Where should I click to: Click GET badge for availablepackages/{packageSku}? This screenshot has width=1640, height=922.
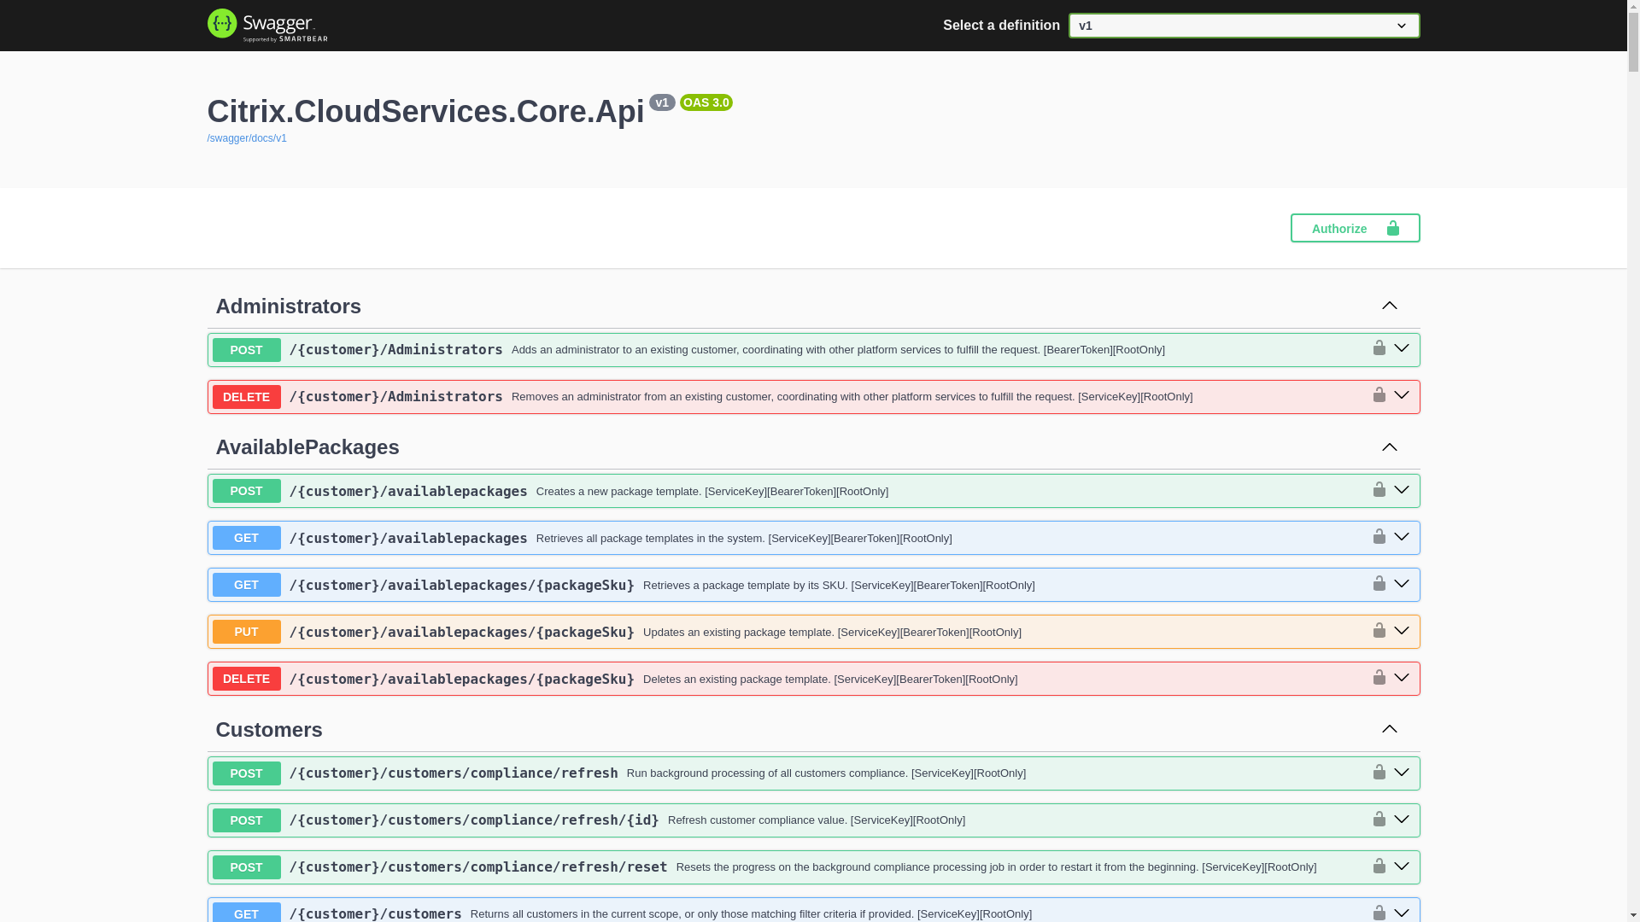tap(246, 585)
